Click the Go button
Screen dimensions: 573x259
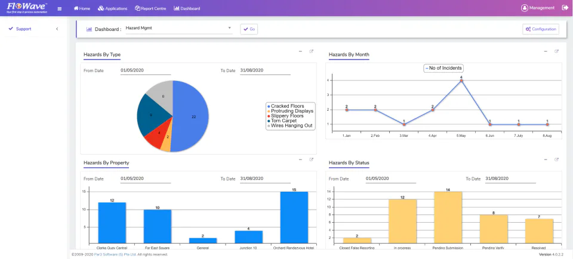coord(249,29)
